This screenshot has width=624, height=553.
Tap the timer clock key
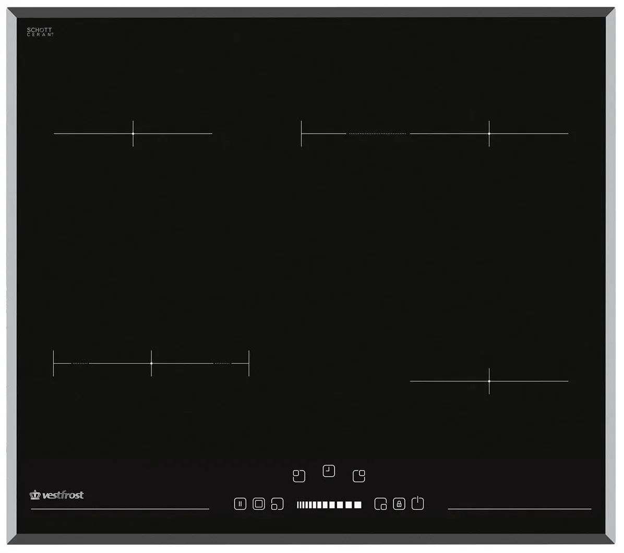click(329, 471)
